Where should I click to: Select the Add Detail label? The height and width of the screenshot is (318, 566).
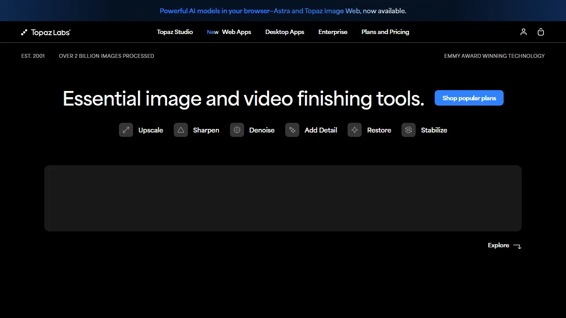pyautogui.click(x=321, y=130)
